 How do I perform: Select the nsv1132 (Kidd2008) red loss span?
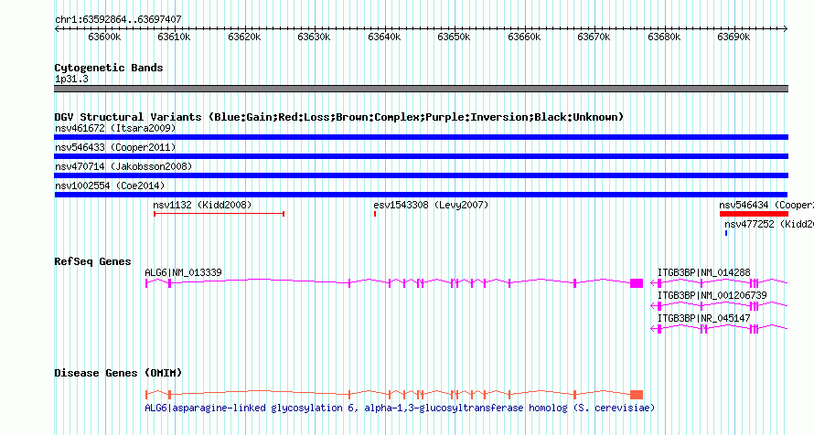[220, 214]
